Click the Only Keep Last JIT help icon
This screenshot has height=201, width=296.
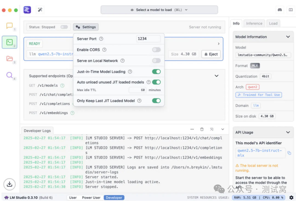pos(139,101)
